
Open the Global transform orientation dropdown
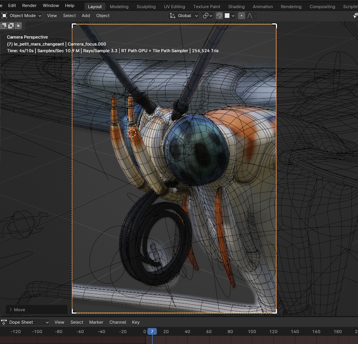coord(183,16)
